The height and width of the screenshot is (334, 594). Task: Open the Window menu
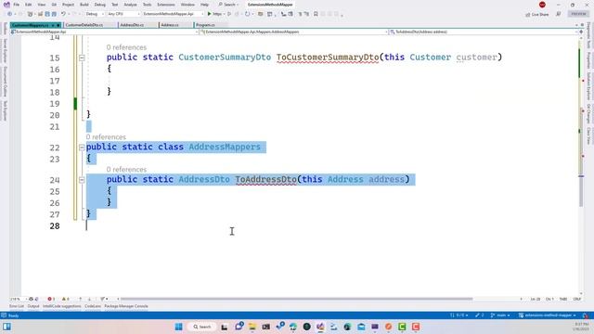[187, 5]
